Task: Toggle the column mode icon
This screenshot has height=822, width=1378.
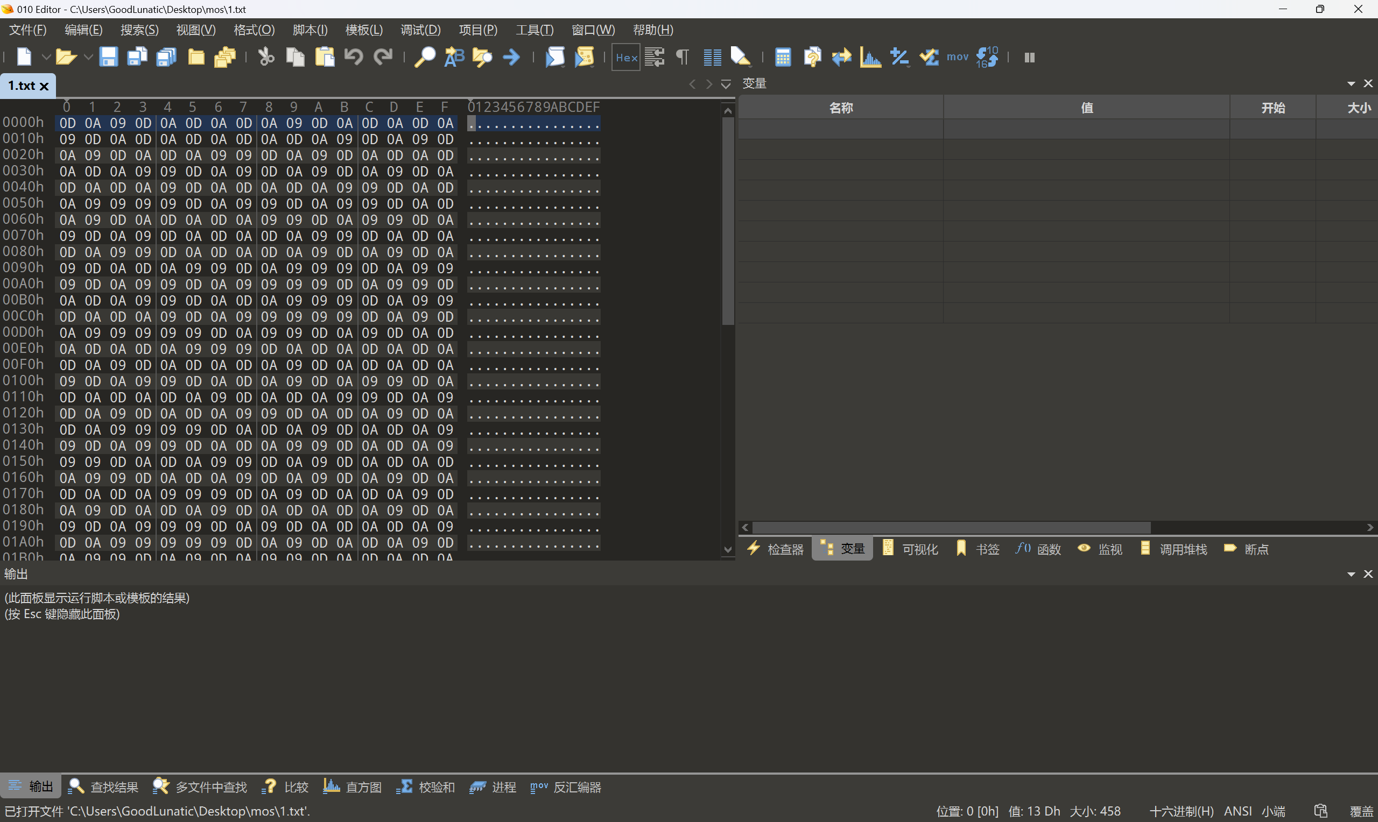Action: [x=712, y=57]
